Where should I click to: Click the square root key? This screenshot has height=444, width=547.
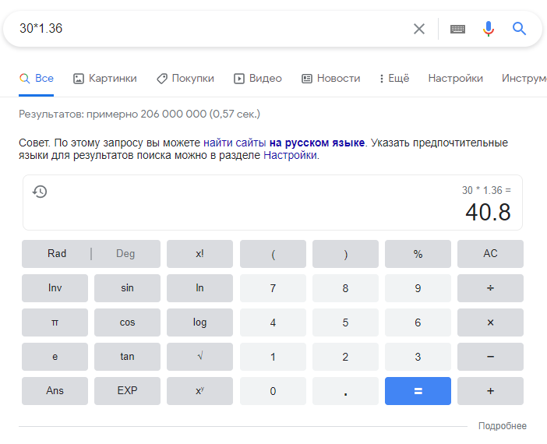(199, 357)
